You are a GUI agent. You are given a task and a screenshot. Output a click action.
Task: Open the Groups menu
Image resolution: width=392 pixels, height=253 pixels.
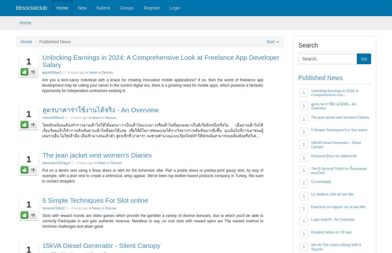pos(126,8)
